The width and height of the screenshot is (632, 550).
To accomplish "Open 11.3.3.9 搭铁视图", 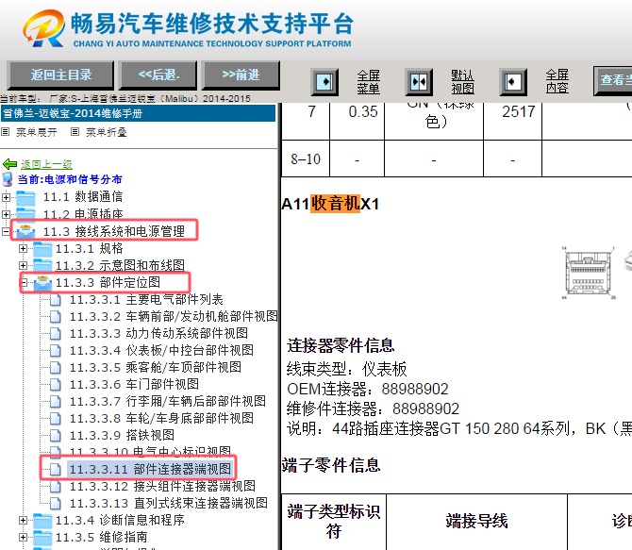I will (122, 435).
